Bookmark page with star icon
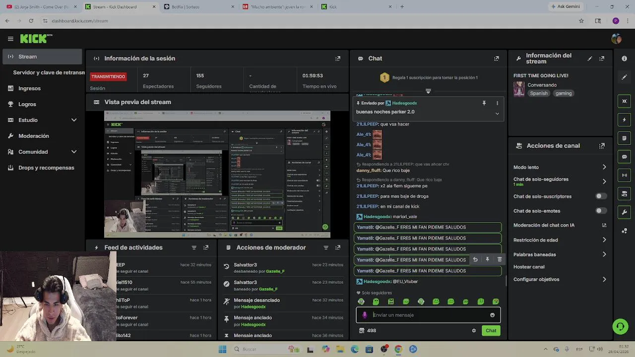 (581, 21)
